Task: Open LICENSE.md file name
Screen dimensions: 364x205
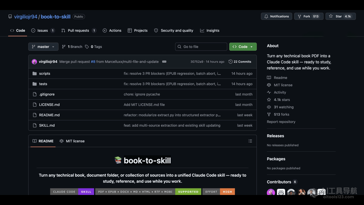Action: click(49, 104)
